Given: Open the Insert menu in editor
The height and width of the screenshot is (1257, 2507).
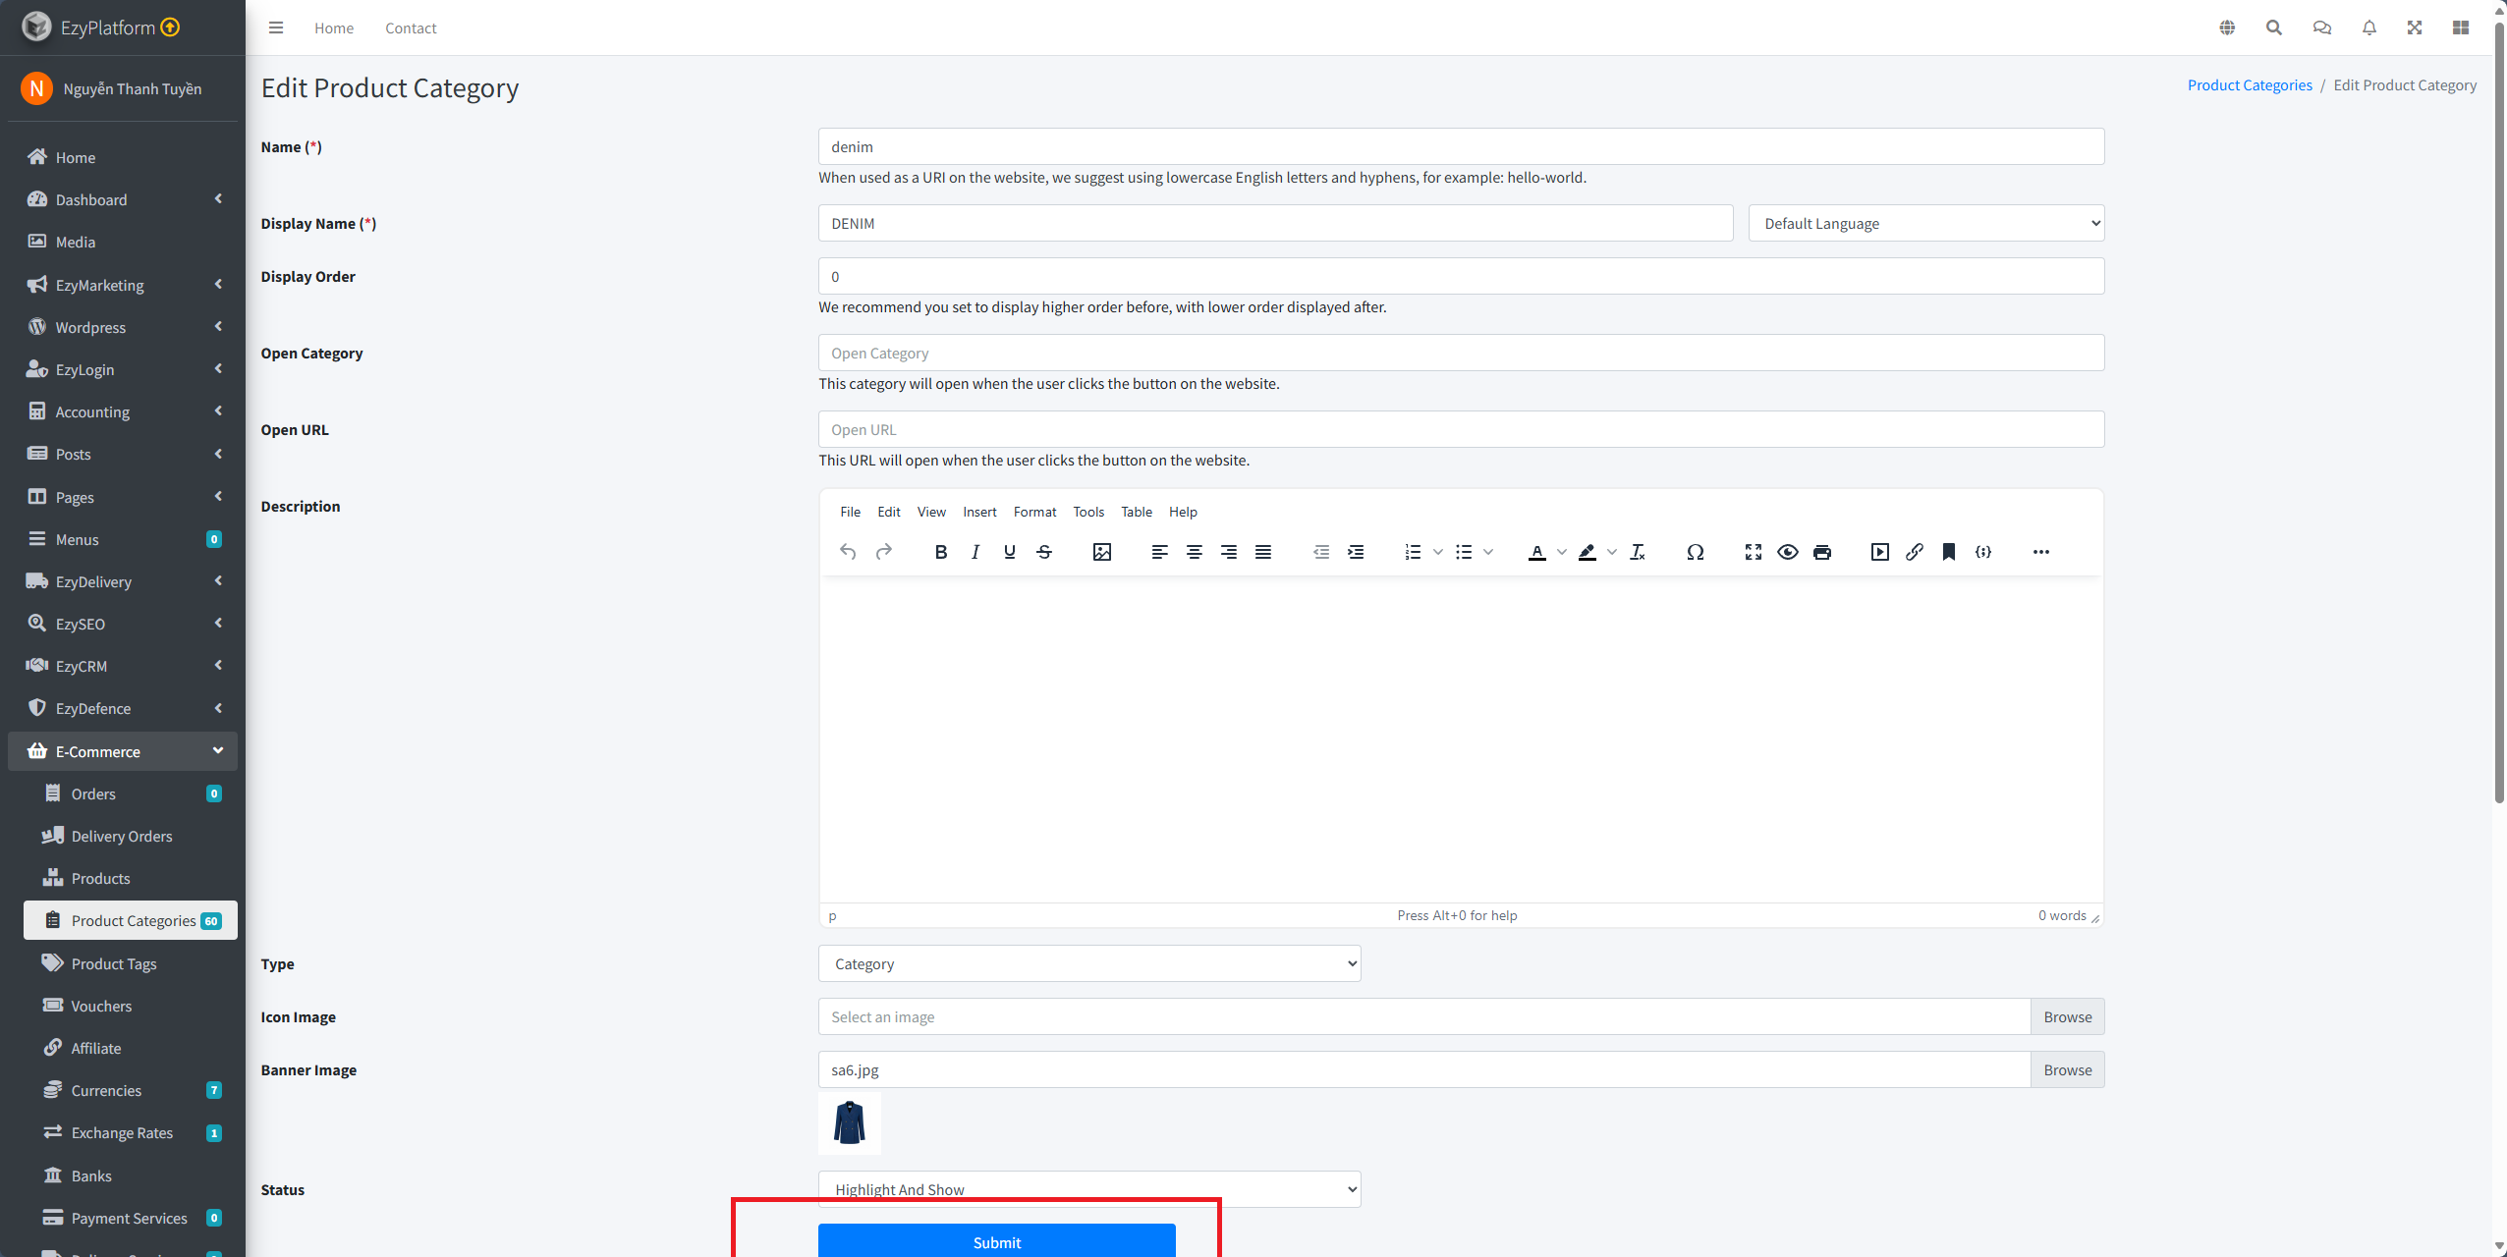Looking at the screenshot, I should click(x=978, y=512).
